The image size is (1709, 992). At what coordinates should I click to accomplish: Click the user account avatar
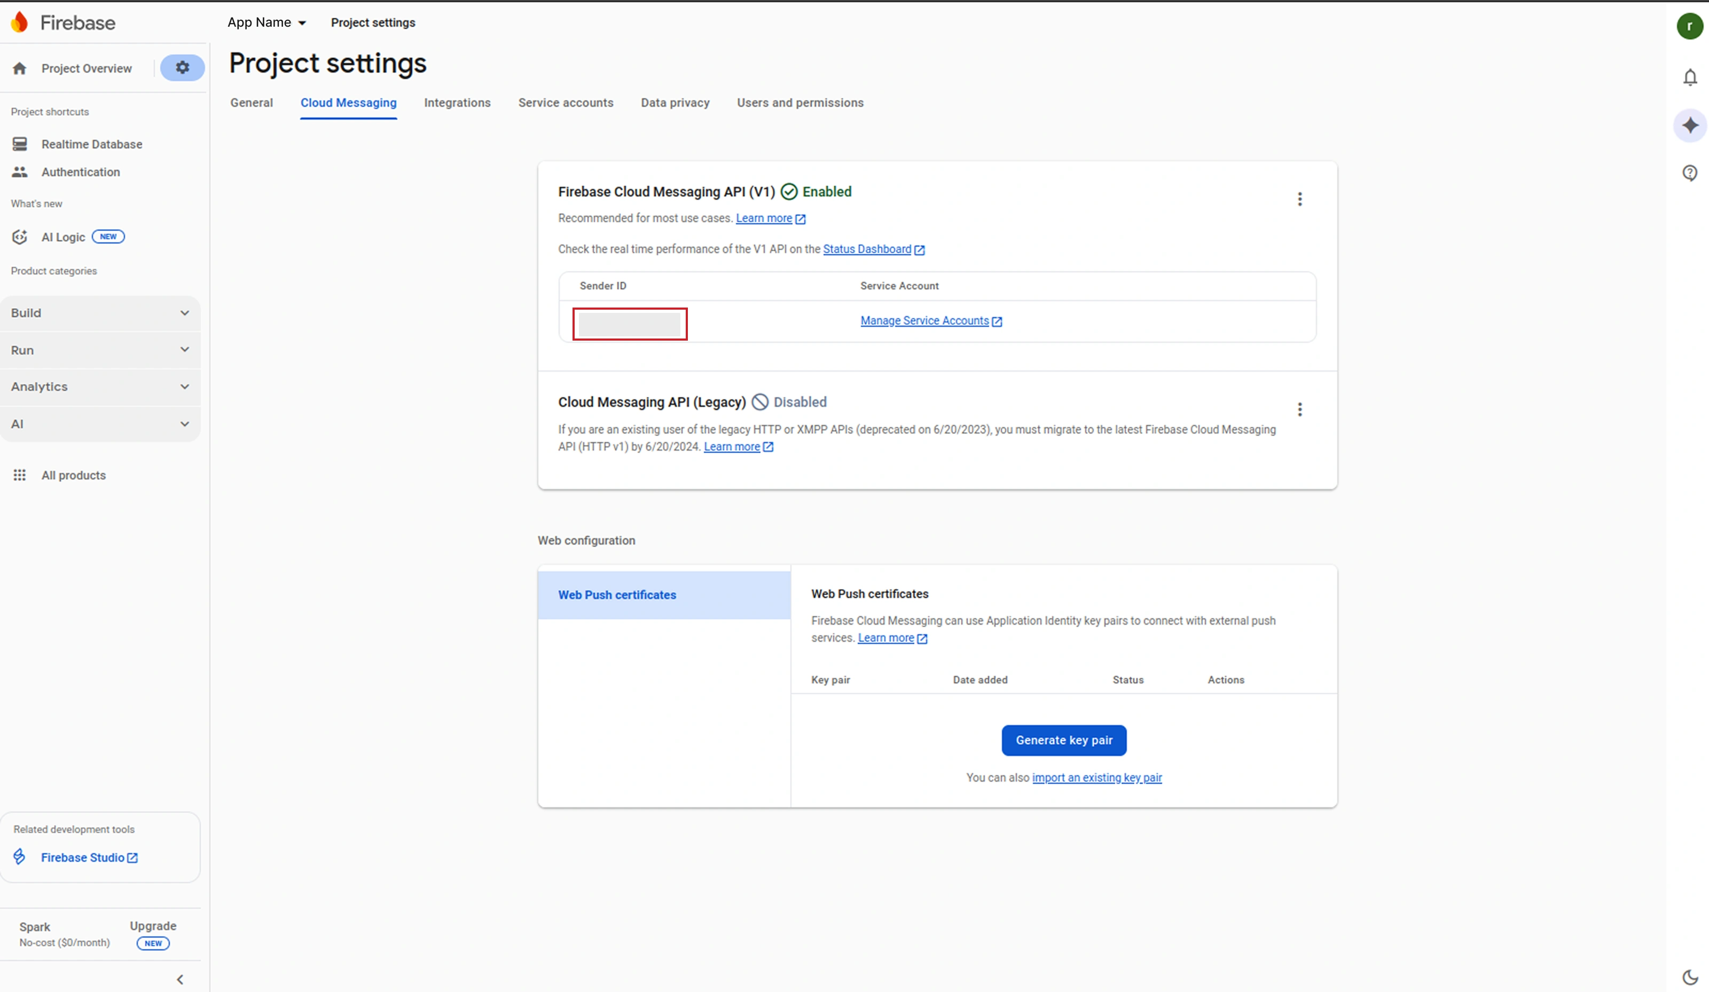coord(1690,27)
